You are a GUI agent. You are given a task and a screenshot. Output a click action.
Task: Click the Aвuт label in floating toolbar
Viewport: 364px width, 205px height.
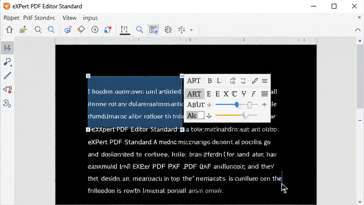coord(196,105)
